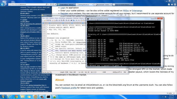Click Notepad++ Undo toolbar icon
The height and width of the screenshot is (99, 177).
click(x=67, y=20)
